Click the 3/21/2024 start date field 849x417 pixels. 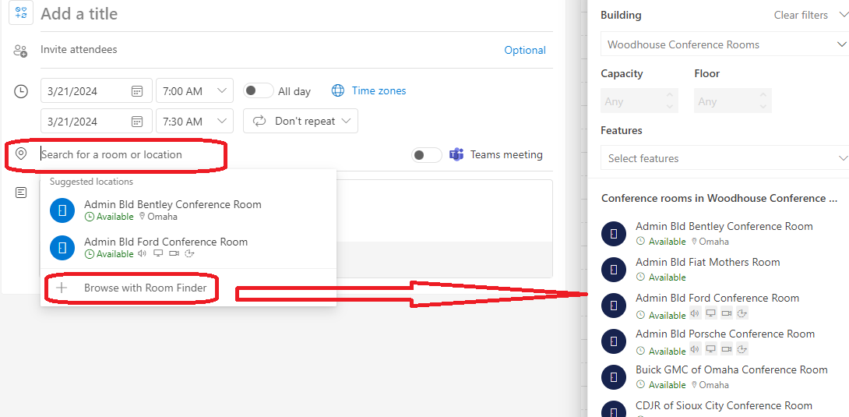pos(97,90)
